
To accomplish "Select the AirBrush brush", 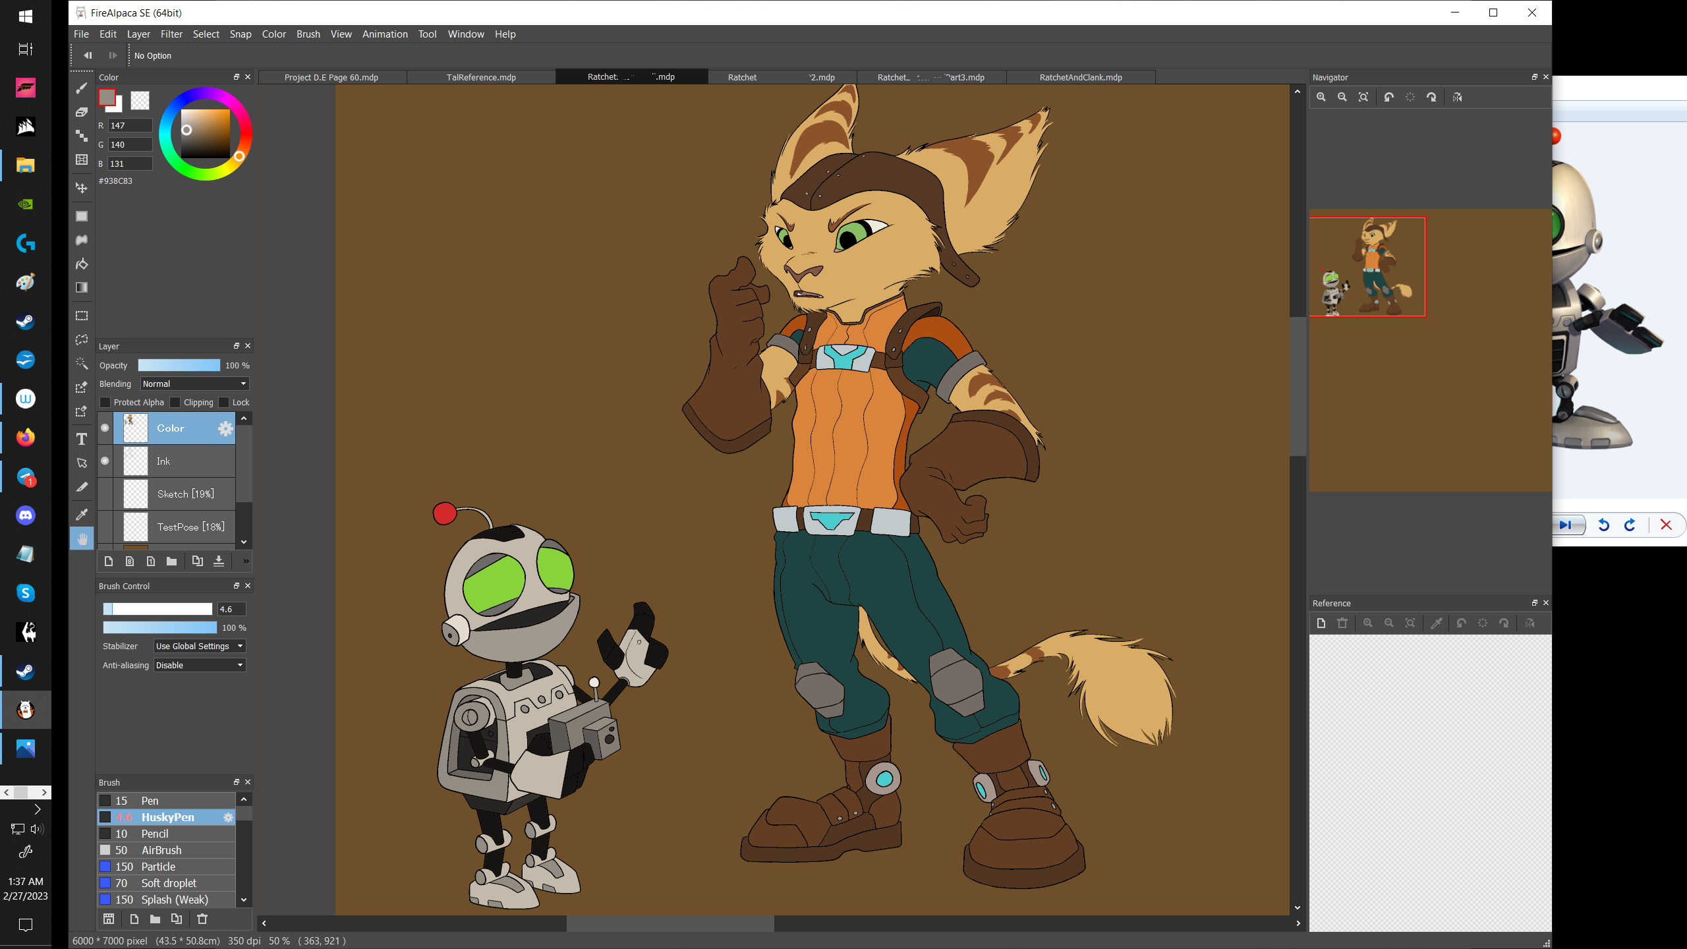I will point(167,850).
